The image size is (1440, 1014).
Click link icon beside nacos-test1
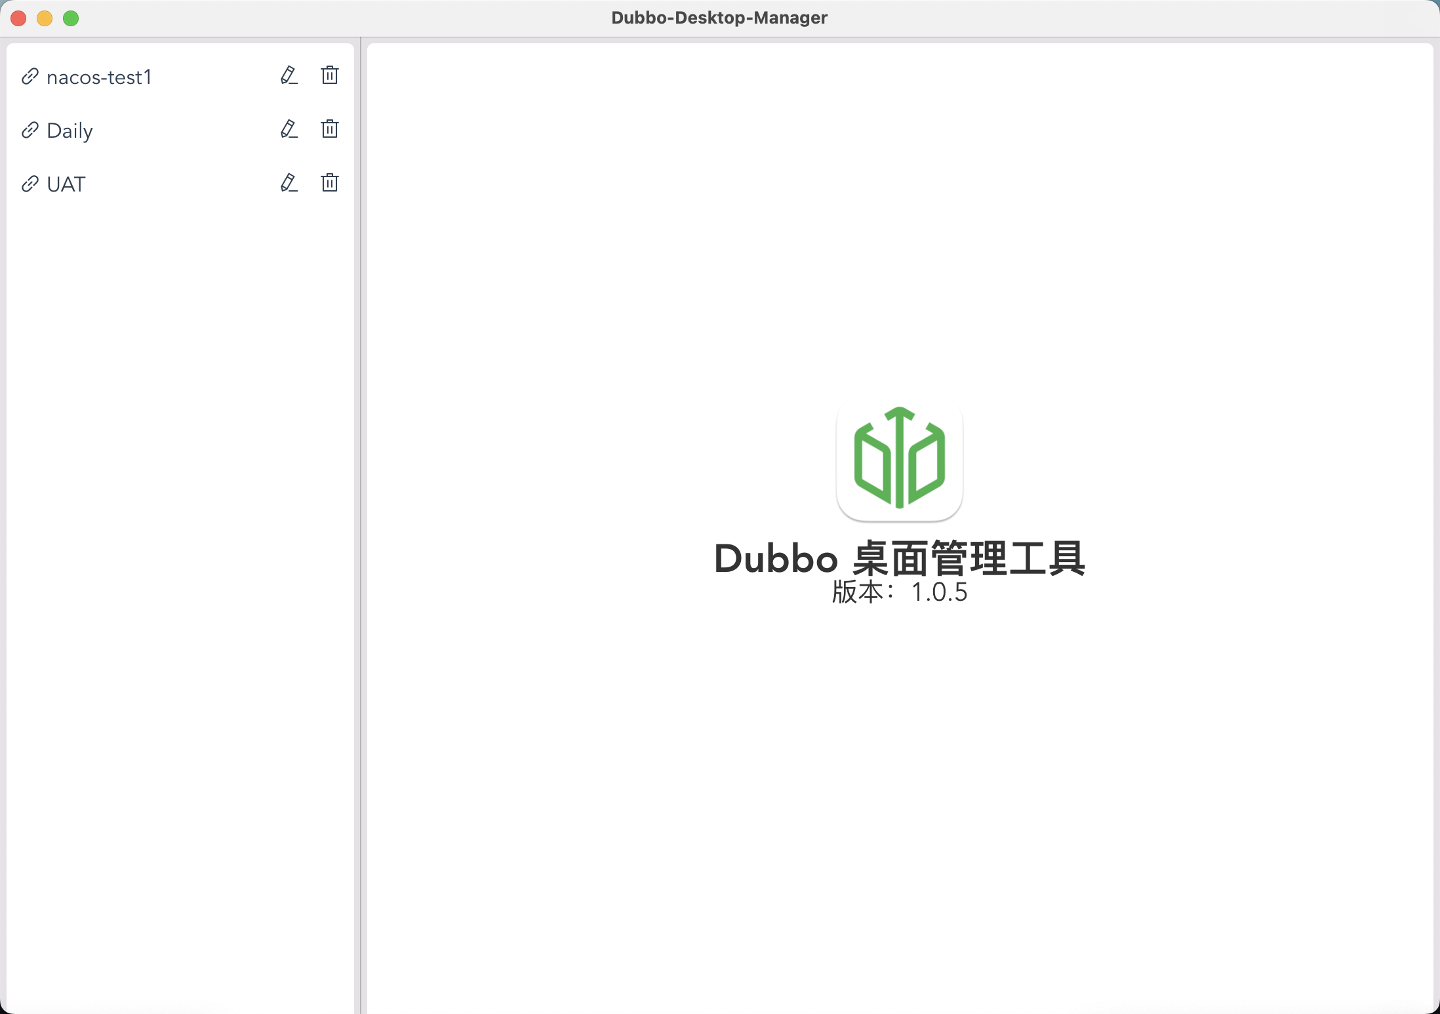click(x=30, y=77)
